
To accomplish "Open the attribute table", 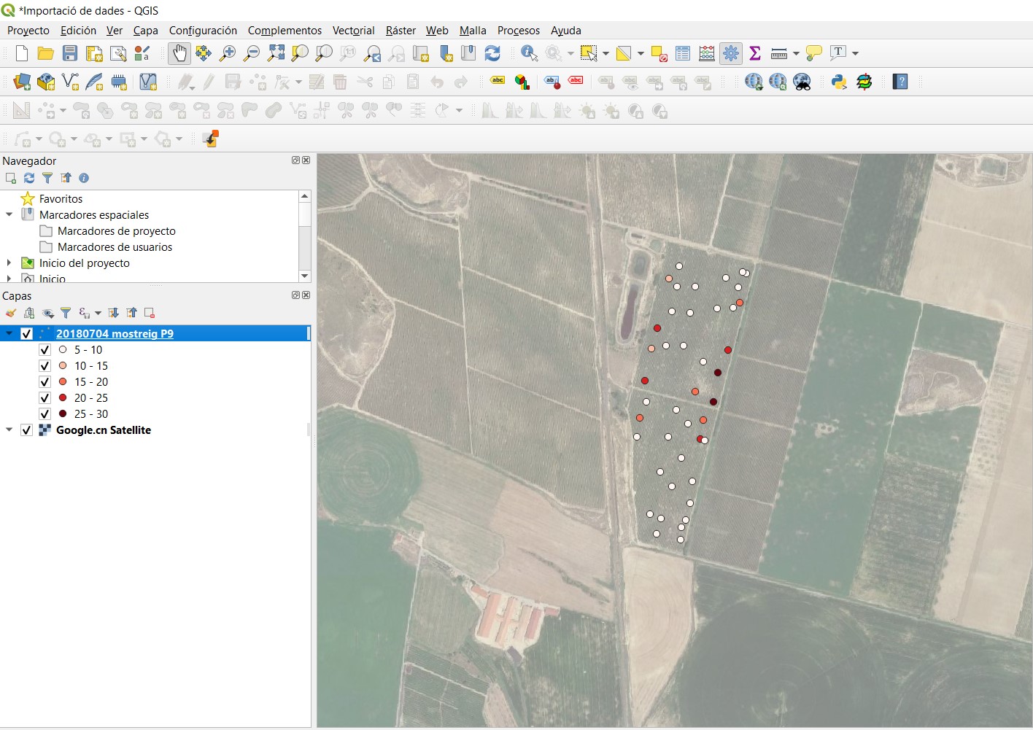I will tap(683, 53).
